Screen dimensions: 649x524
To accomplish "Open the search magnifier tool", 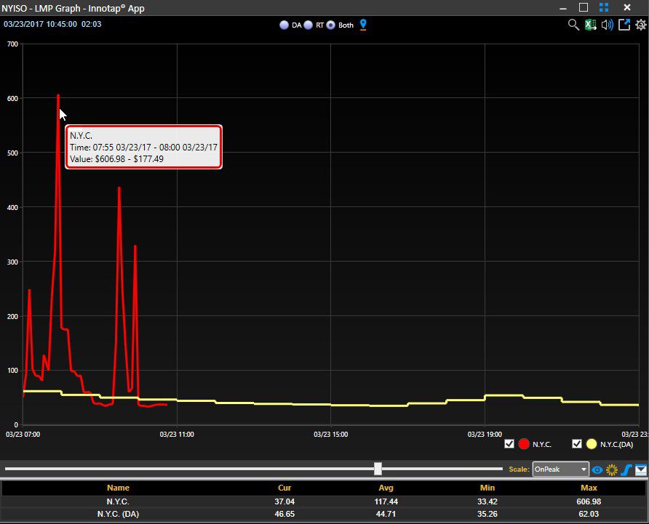I will coord(573,25).
